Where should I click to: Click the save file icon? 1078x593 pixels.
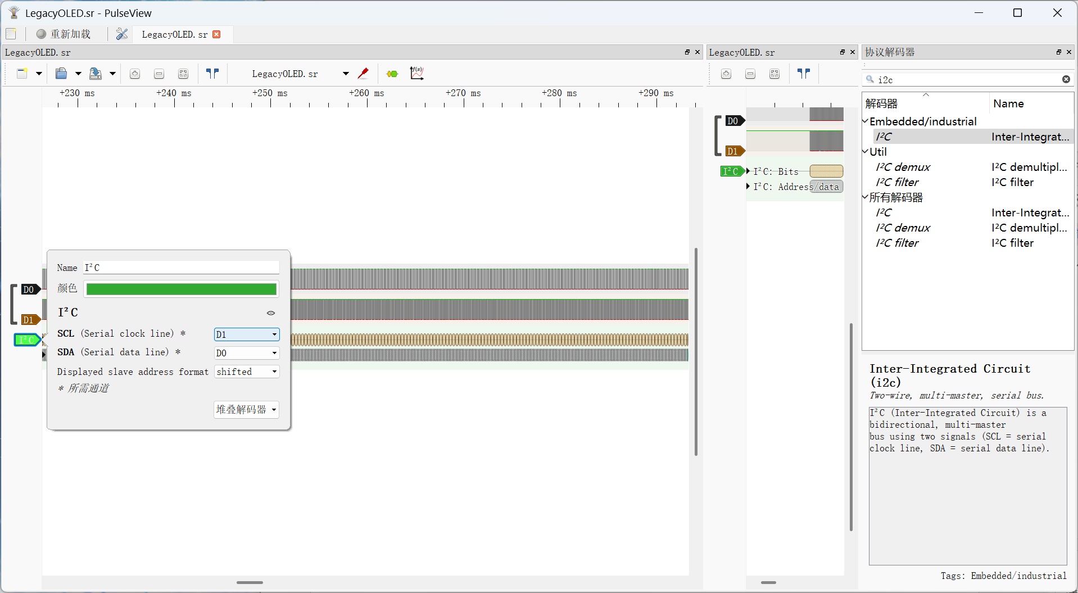coord(96,74)
